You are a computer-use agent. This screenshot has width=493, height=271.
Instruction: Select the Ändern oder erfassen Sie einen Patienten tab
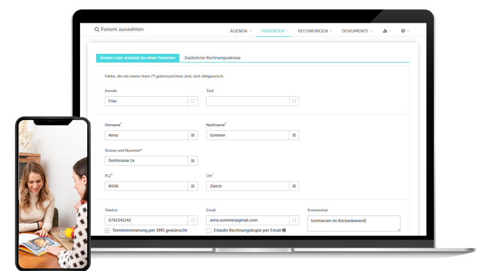tap(137, 58)
